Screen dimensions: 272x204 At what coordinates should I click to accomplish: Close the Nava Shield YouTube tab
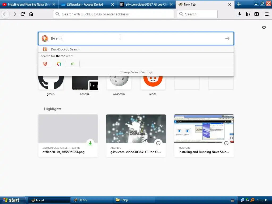(54, 5)
